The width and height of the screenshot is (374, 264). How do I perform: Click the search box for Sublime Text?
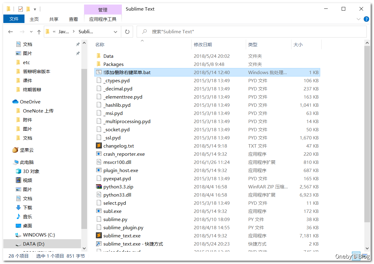pos(252,31)
